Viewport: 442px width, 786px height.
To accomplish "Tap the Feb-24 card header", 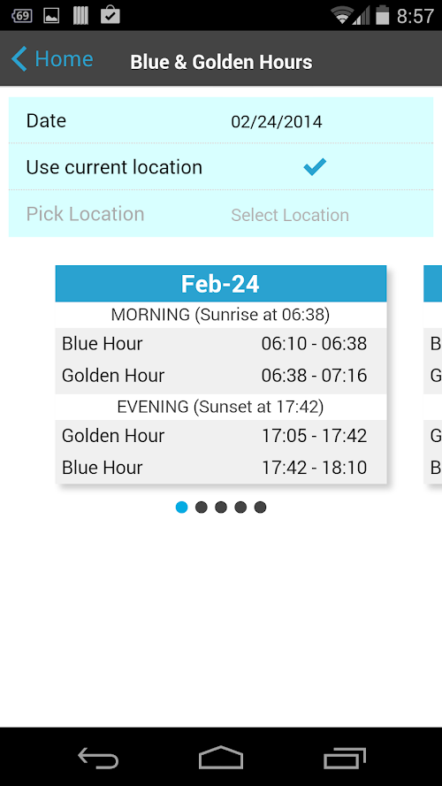I will [221, 284].
